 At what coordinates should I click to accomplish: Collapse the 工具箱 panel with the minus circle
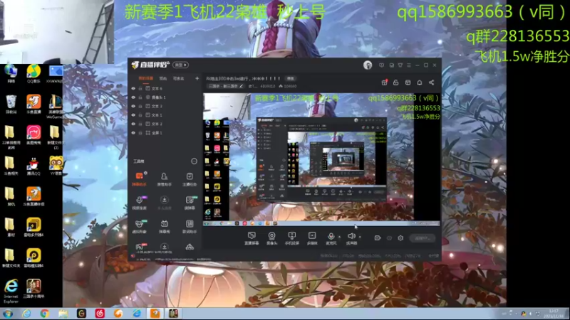tap(194, 161)
